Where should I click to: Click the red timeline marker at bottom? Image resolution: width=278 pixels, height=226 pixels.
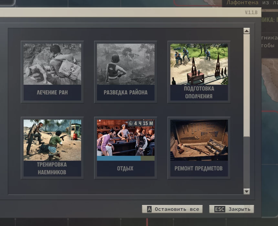point(147,222)
